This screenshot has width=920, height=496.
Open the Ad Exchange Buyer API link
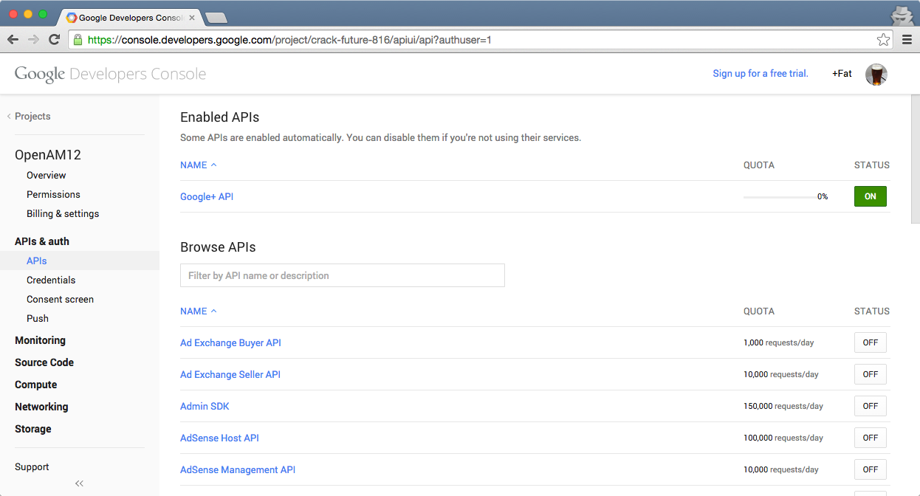[x=230, y=342]
